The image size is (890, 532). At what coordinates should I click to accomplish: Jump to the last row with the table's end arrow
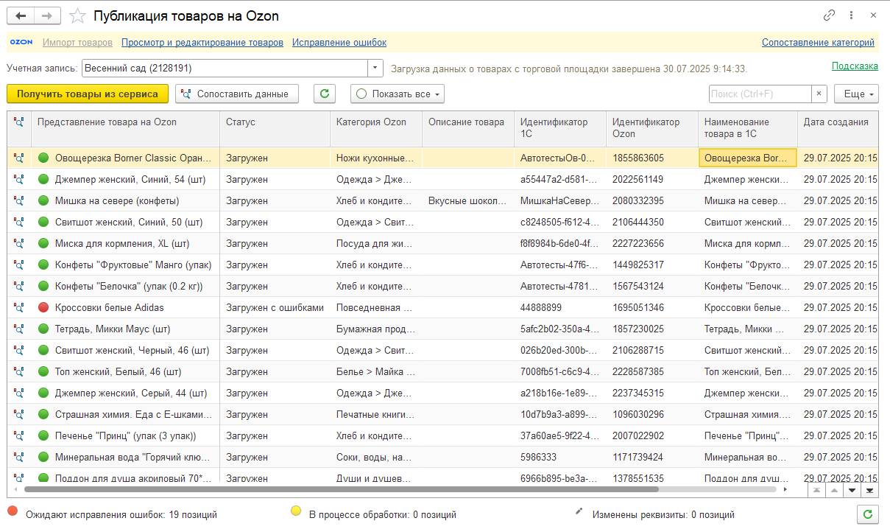(x=869, y=489)
